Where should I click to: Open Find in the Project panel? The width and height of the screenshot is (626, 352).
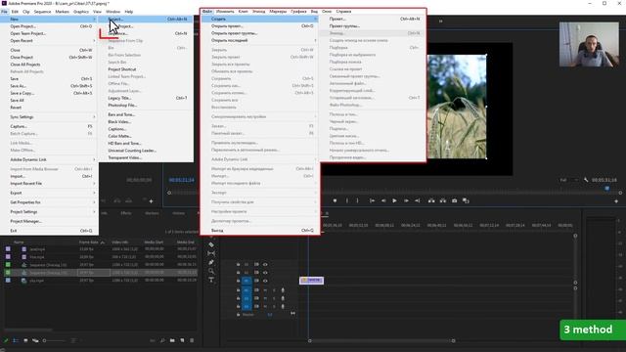[162, 340]
